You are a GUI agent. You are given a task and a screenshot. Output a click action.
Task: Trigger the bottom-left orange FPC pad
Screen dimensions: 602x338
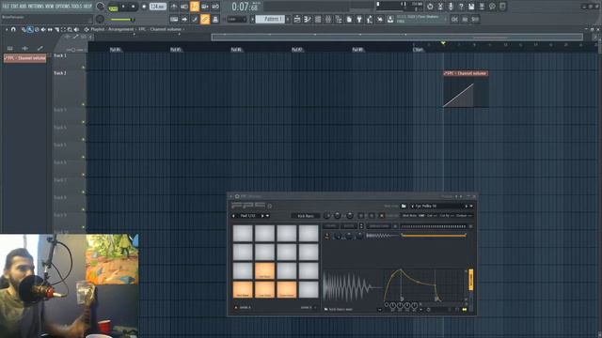coord(243,290)
